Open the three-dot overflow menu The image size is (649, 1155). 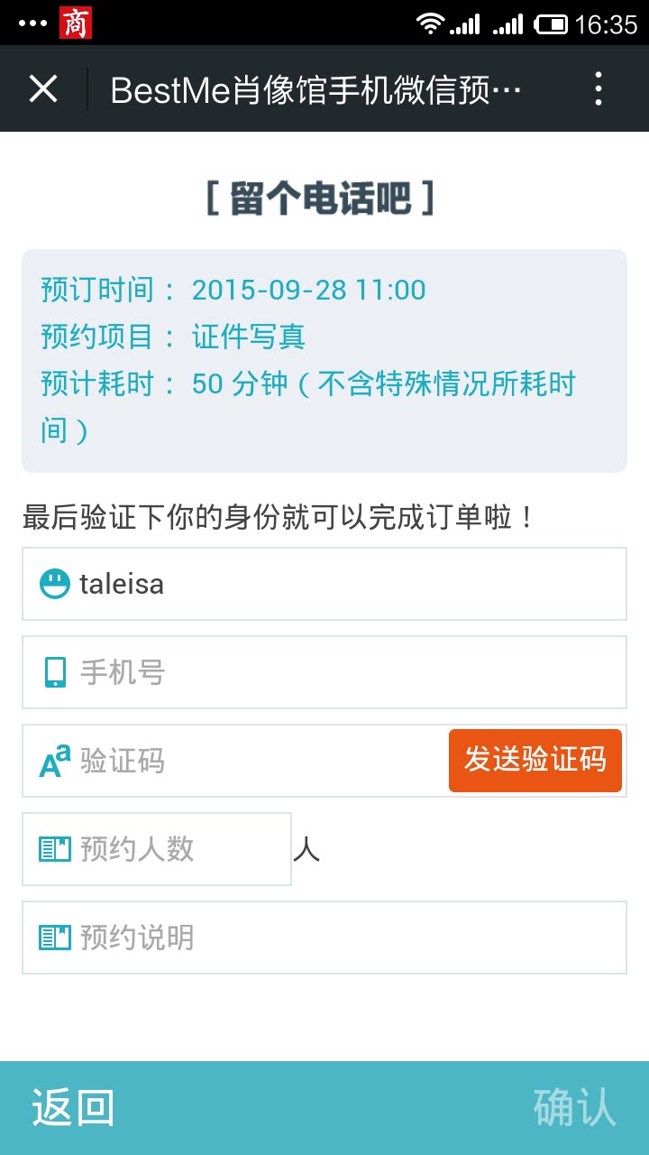[598, 88]
